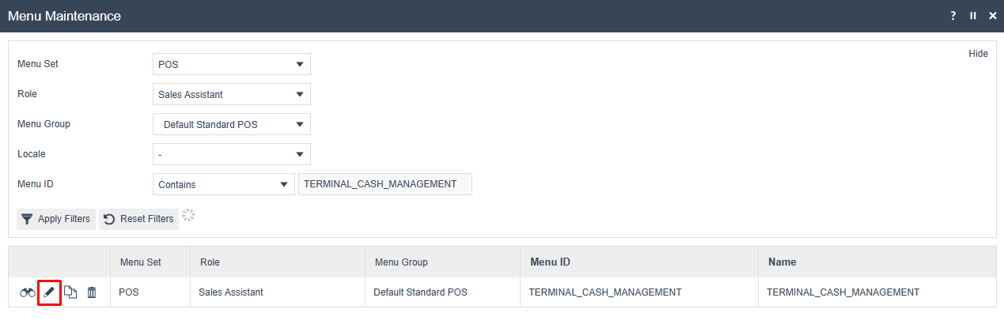
Task: Select Default Standard POS cell in results
Action: [x=442, y=292]
